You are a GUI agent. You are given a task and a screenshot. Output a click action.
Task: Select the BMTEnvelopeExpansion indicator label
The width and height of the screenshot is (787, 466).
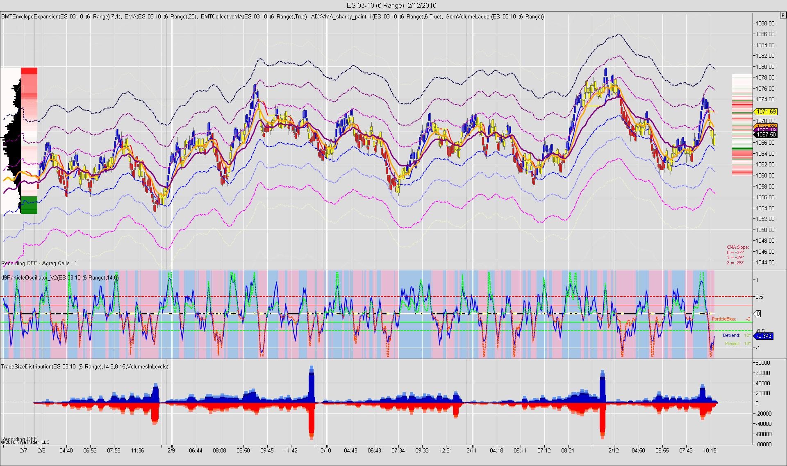pos(61,17)
